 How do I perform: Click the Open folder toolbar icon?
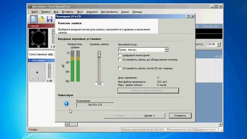(42, 19)
